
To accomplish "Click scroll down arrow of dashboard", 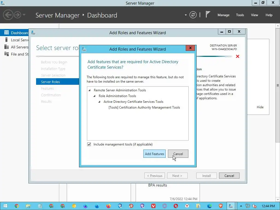I will [278, 199].
